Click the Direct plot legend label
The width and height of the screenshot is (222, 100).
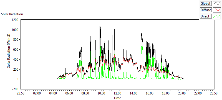tap(206, 16)
